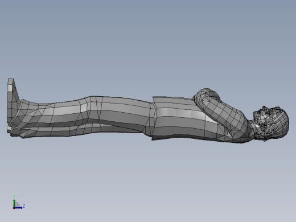Viewport: 296px width, 222px height.
Task: Click empty viewport background to deselect
Action: tap(148, 38)
